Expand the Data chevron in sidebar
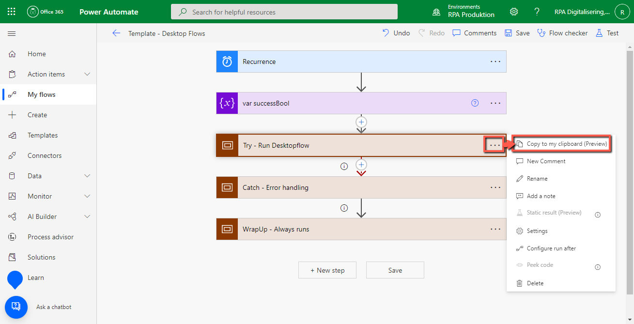 pos(87,176)
